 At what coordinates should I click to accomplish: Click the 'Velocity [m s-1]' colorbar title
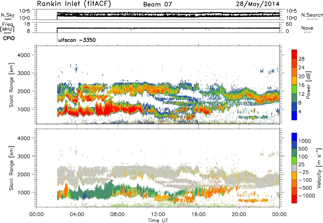(x=319, y=168)
